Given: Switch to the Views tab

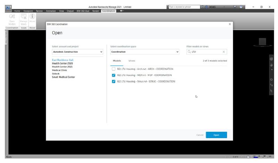Looking at the screenshot, I should (132, 61).
